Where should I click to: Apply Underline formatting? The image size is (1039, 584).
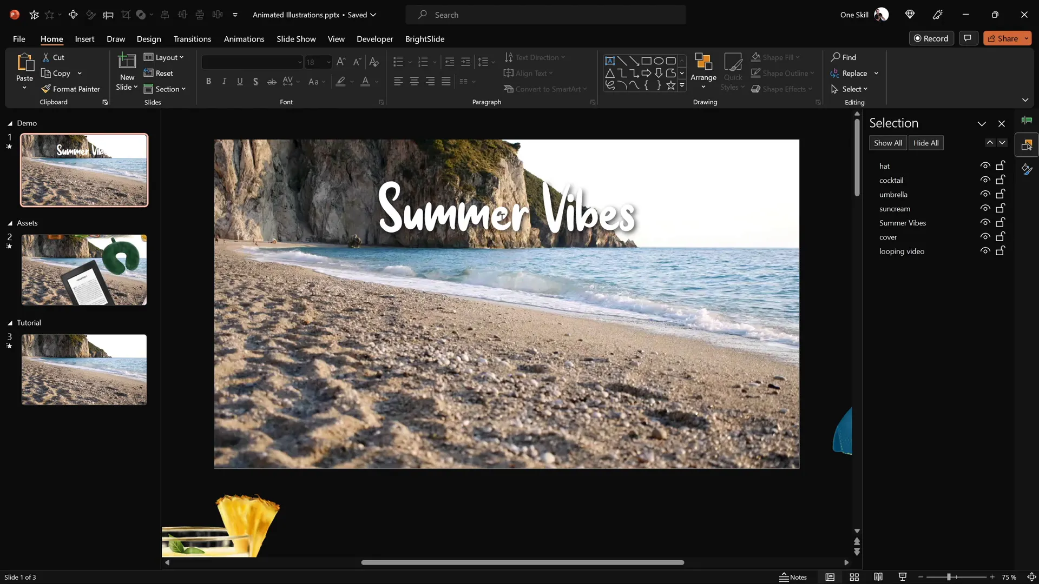click(x=240, y=81)
